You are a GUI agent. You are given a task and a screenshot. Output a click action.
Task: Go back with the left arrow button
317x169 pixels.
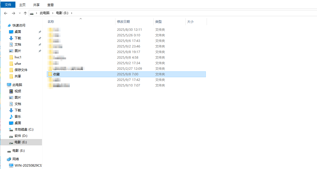coord(6,13)
